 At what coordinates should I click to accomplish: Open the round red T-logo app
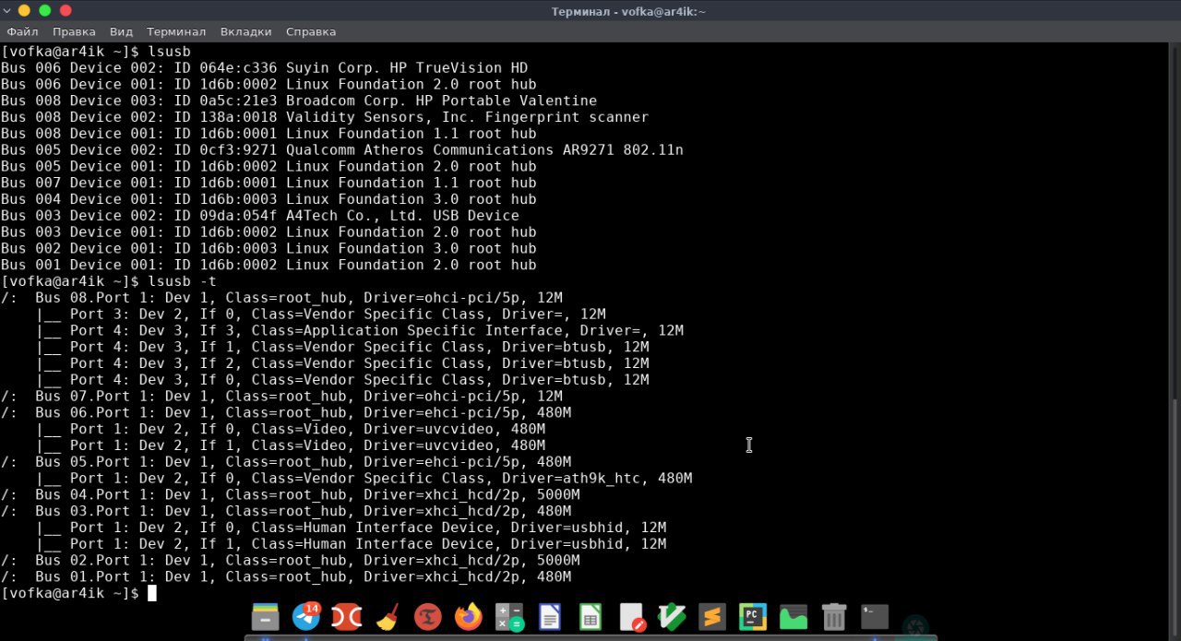click(428, 617)
